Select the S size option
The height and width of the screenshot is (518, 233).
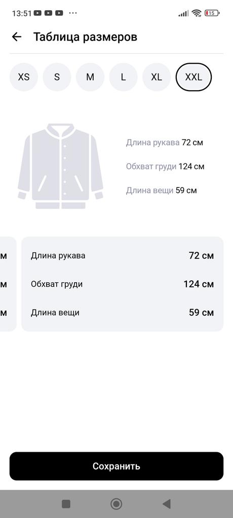pos(57,77)
